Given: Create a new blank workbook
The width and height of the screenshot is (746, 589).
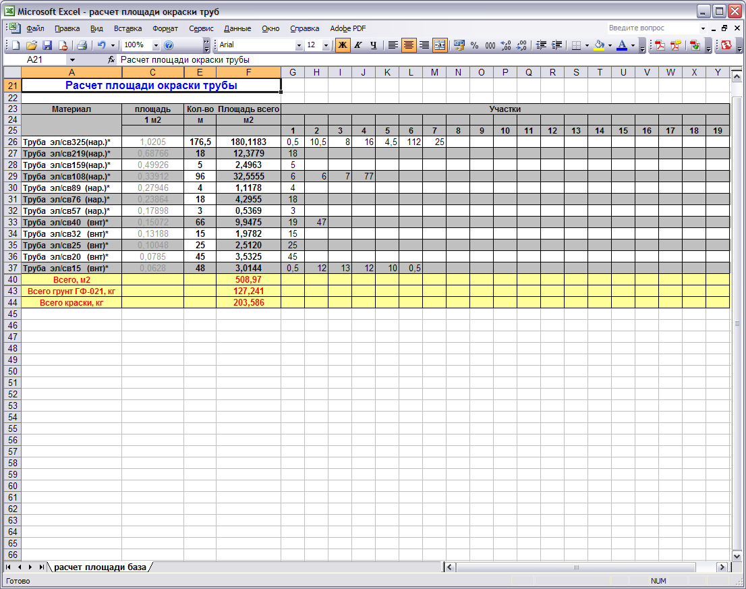Looking at the screenshot, I should (16, 45).
